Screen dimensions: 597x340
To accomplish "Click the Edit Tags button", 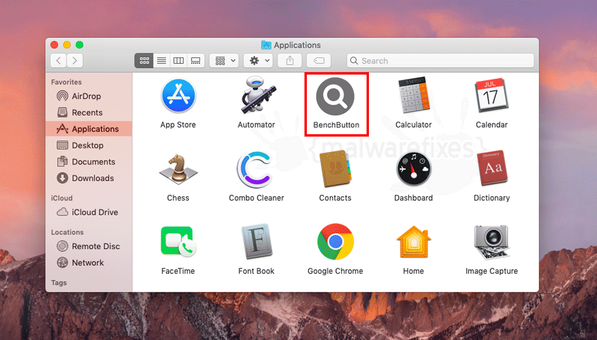I will [319, 60].
